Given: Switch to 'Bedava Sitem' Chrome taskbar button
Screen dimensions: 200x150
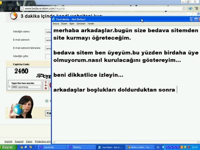Looking at the screenshot, I should (140, 147).
